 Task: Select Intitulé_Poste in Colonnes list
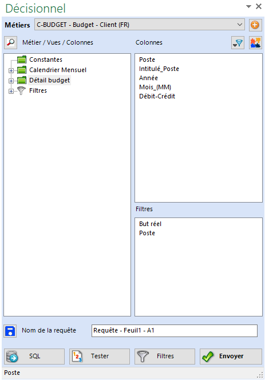[x=159, y=69]
